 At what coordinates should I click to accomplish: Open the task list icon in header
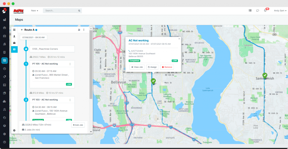(250, 11)
